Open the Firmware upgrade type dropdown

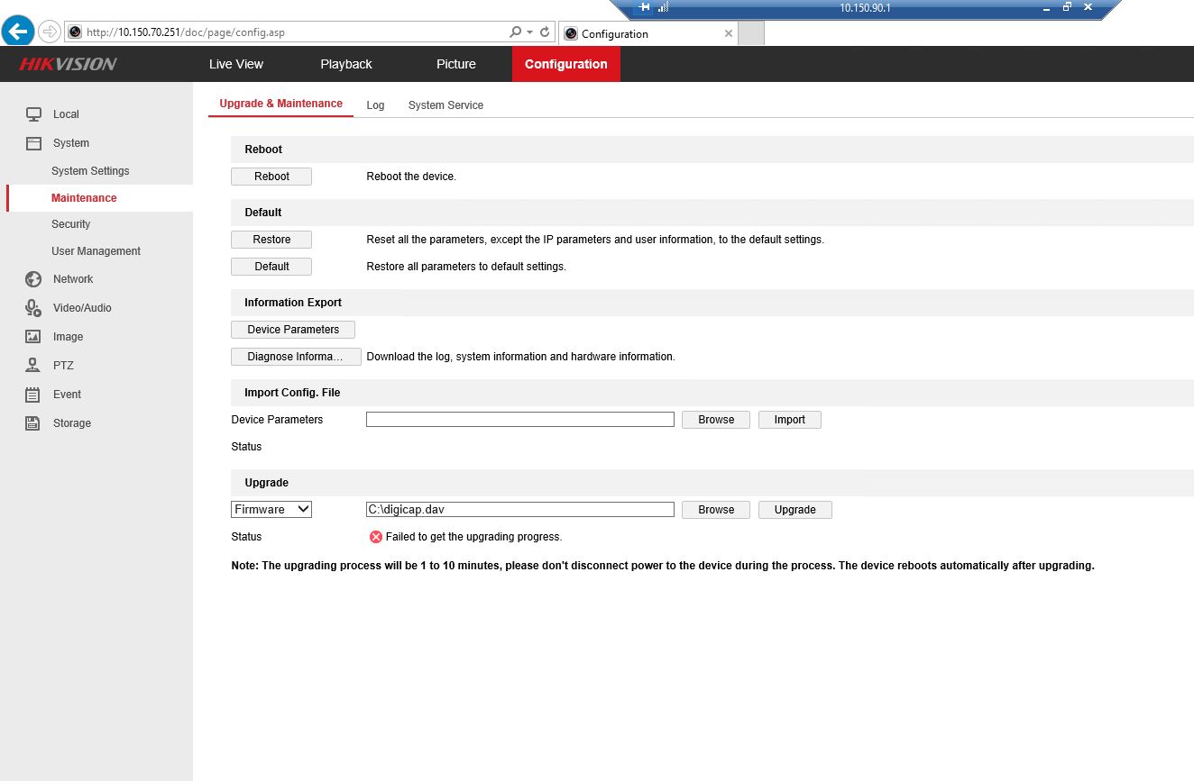[271, 510]
